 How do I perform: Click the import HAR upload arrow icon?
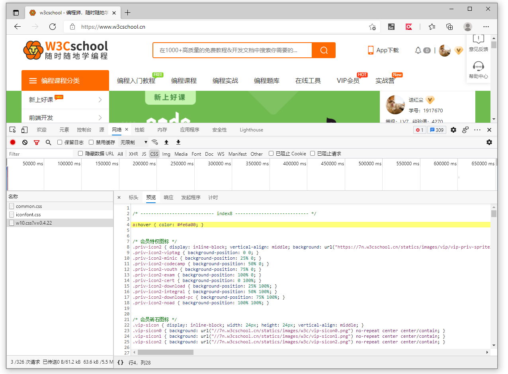(x=166, y=142)
